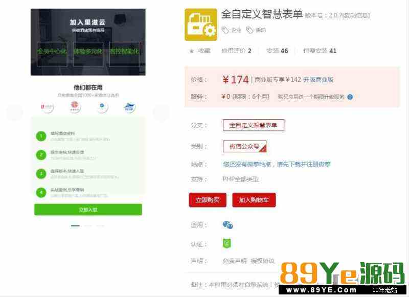Image resolution: width=409 pixels, height=297 pixels.
Task: Click the 体验多元化 box in banner
Action: 88,54
